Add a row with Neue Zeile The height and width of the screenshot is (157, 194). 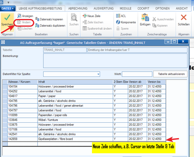[x=91, y=16]
